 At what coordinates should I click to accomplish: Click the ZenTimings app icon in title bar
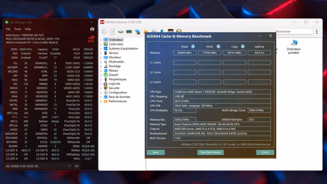[7, 22]
